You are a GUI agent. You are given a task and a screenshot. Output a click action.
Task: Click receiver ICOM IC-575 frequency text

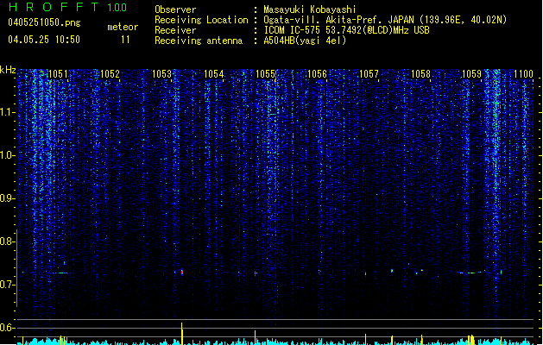(347, 30)
